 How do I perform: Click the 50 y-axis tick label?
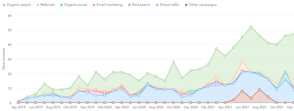point(10,30)
